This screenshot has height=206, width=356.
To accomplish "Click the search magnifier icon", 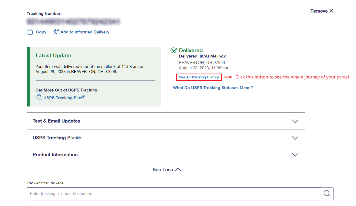I will click(x=327, y=194).
